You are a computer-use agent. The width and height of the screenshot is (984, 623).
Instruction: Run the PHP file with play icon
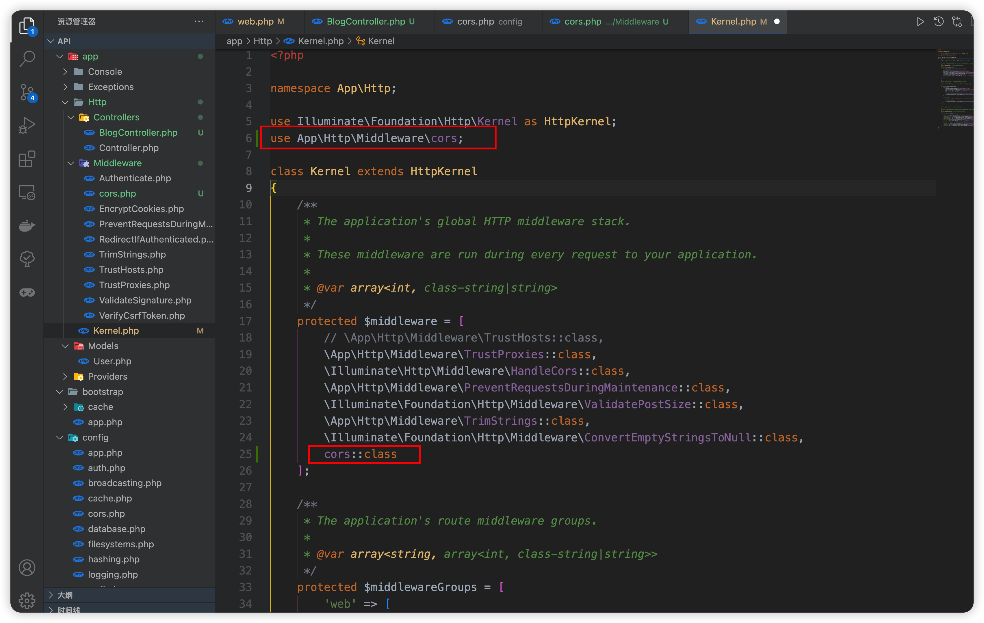point(920,22)
